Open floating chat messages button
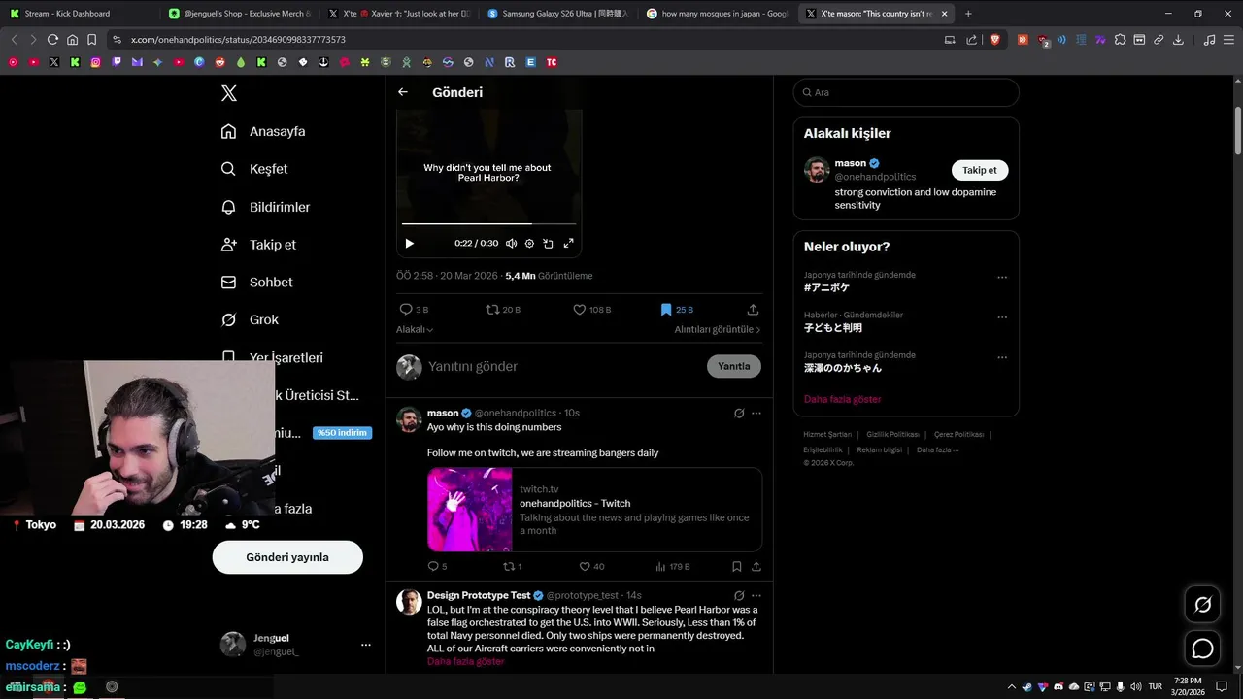The image size is (1243, 699). coord(1202,649)
